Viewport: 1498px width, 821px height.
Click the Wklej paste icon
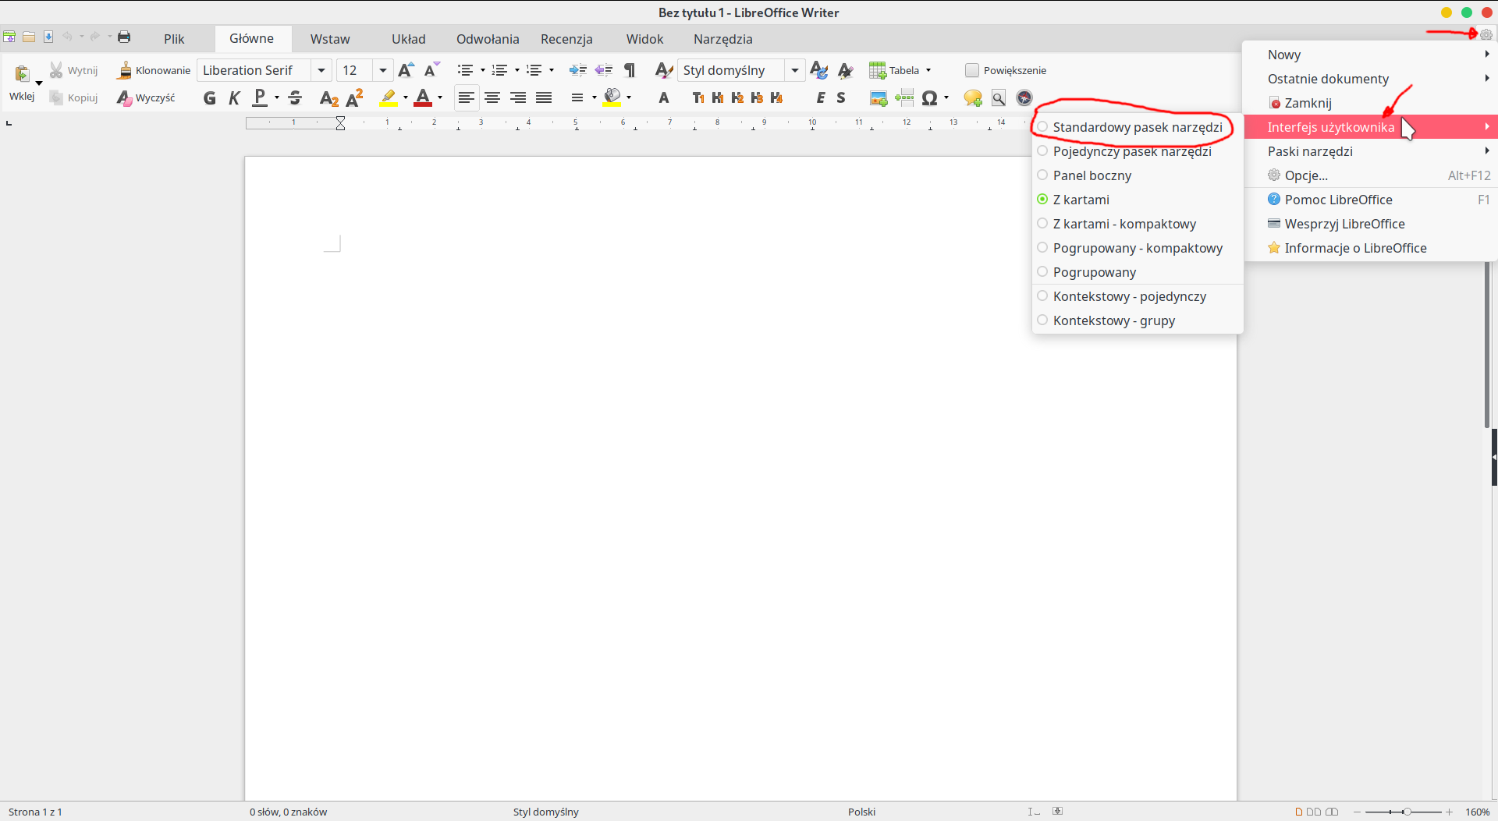[21, 73]
